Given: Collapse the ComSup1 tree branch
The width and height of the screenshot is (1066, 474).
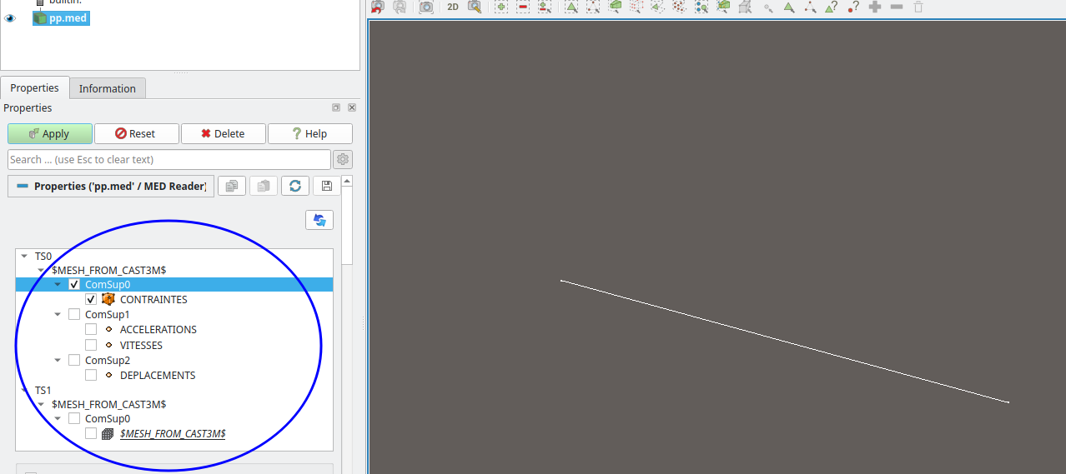Looking at the screenshot, I should point(58,315).
